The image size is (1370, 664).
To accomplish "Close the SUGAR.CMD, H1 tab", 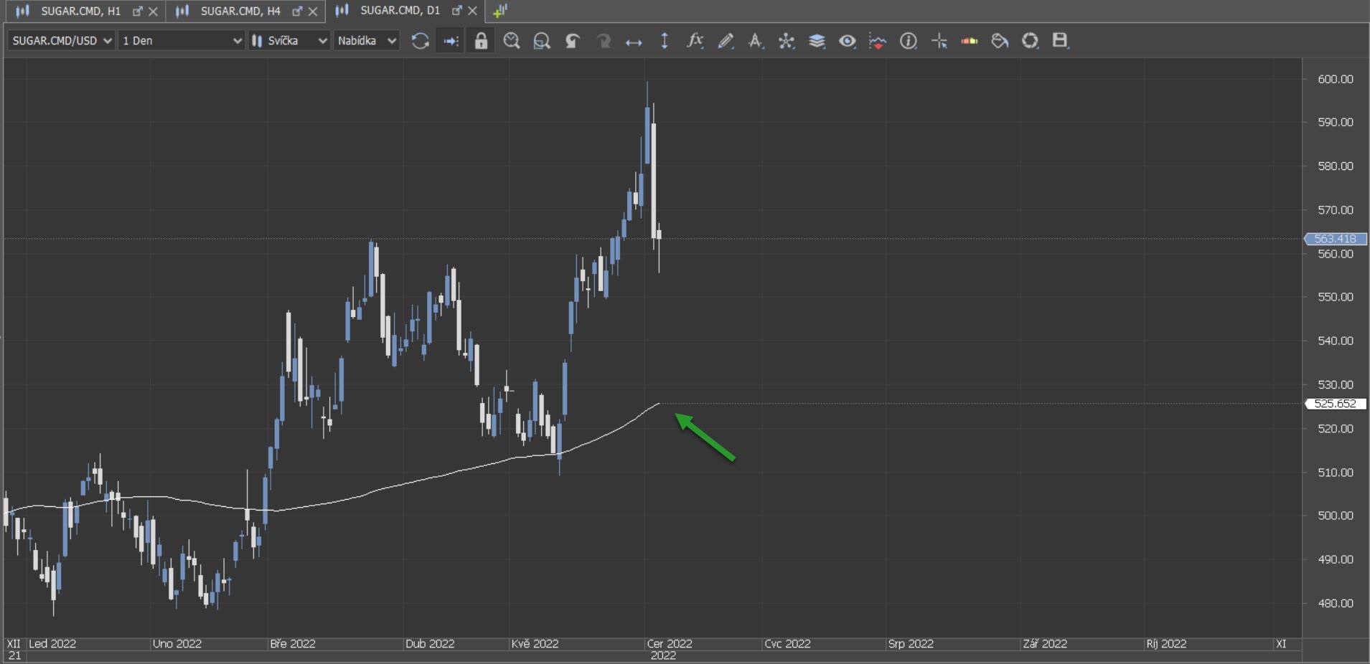I will (153, 11).
